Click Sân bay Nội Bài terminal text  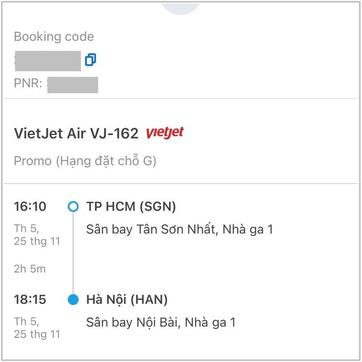coord(161,322)
